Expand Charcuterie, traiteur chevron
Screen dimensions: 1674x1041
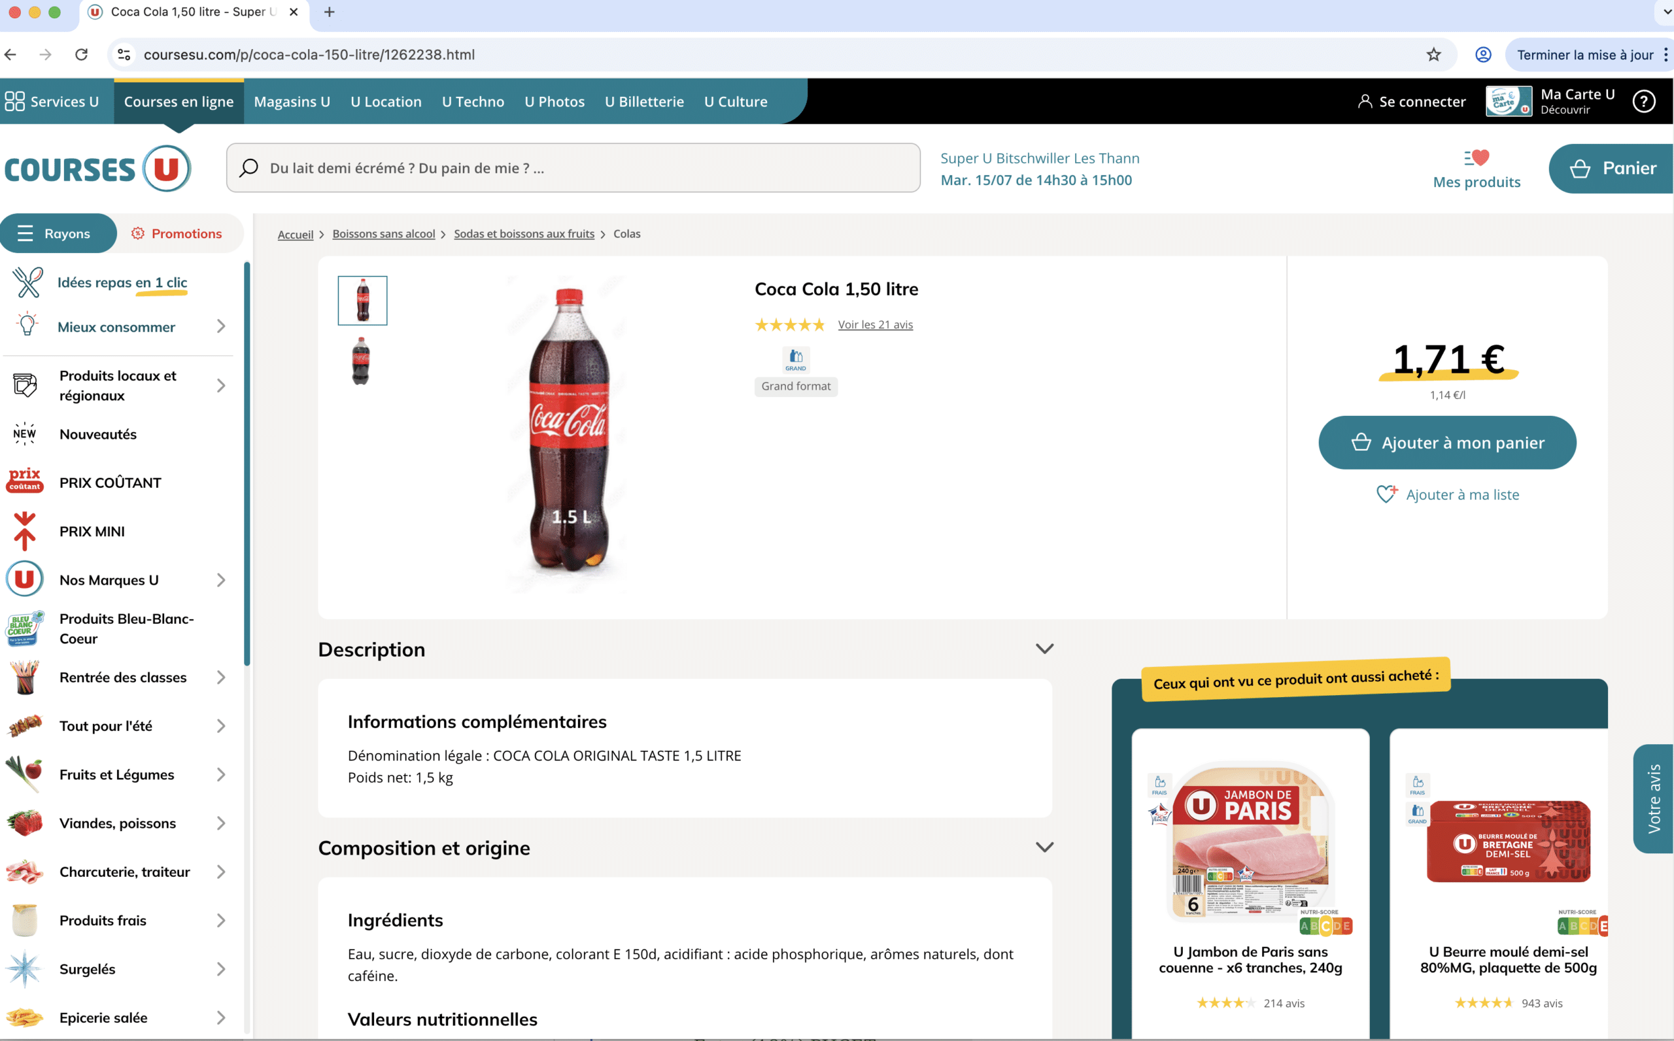221,872
